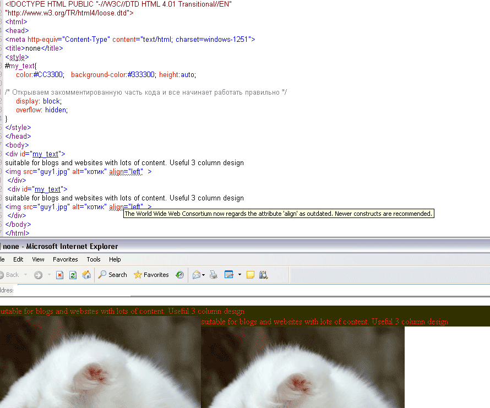The height and width of the screenshot is (408, 490).
Task: Open the Forward history dropdown arrow
Action: (x=49, y=275)
